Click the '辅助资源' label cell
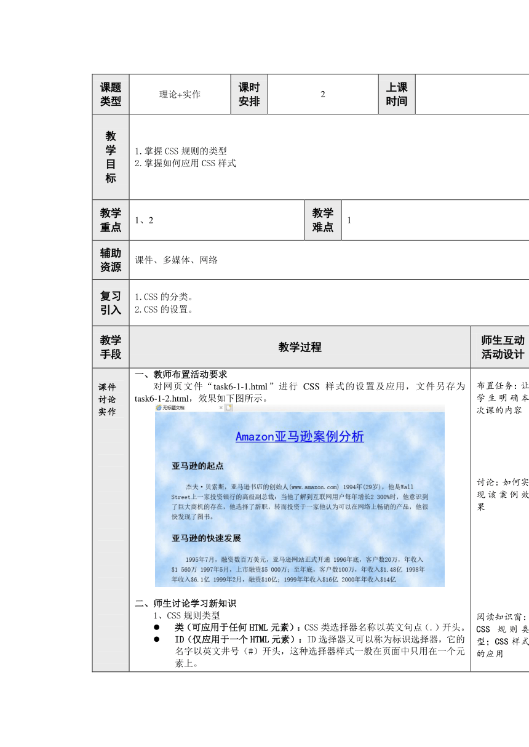The width and height of the screenshot is (529, 747). [111, 260]
